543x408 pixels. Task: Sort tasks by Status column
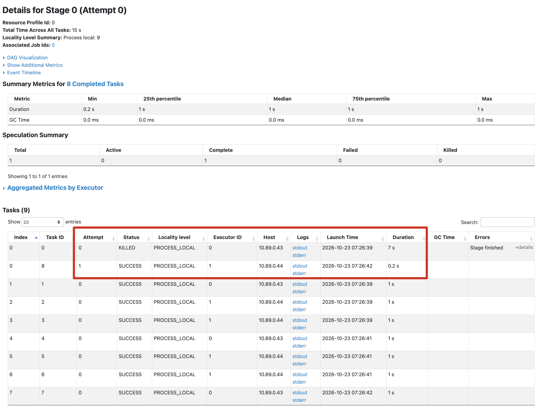(134, 237)
